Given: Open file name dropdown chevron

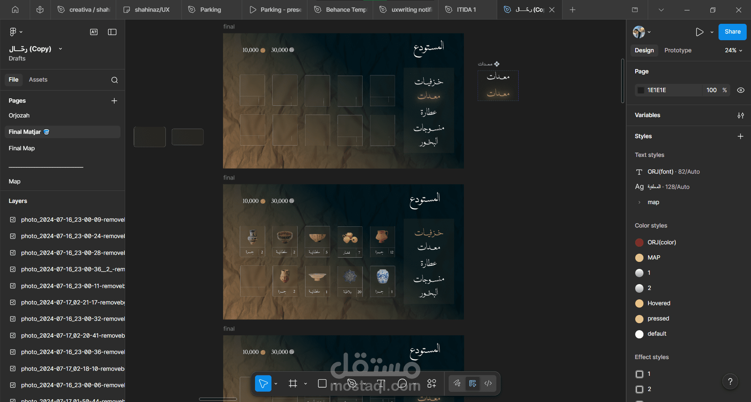Looking at the screenshot, I should (x=60, y=49).
